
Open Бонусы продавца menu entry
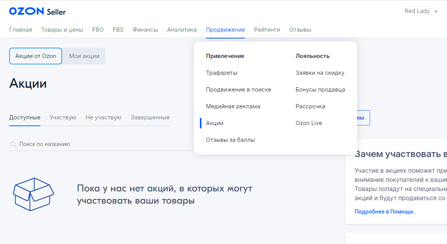(320, 90)
